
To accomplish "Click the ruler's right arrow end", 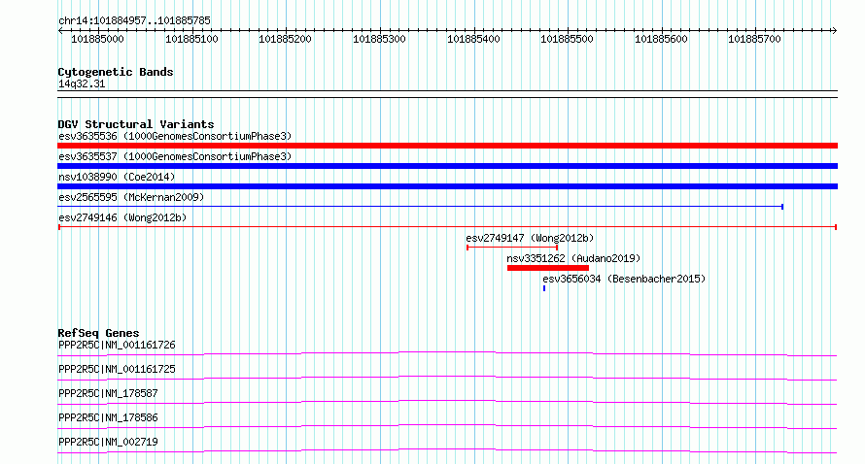I will coord(835,31).
